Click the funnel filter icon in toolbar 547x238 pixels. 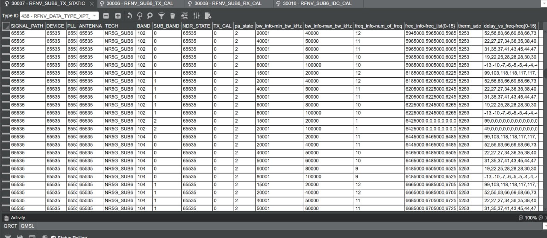pos(161,16)
